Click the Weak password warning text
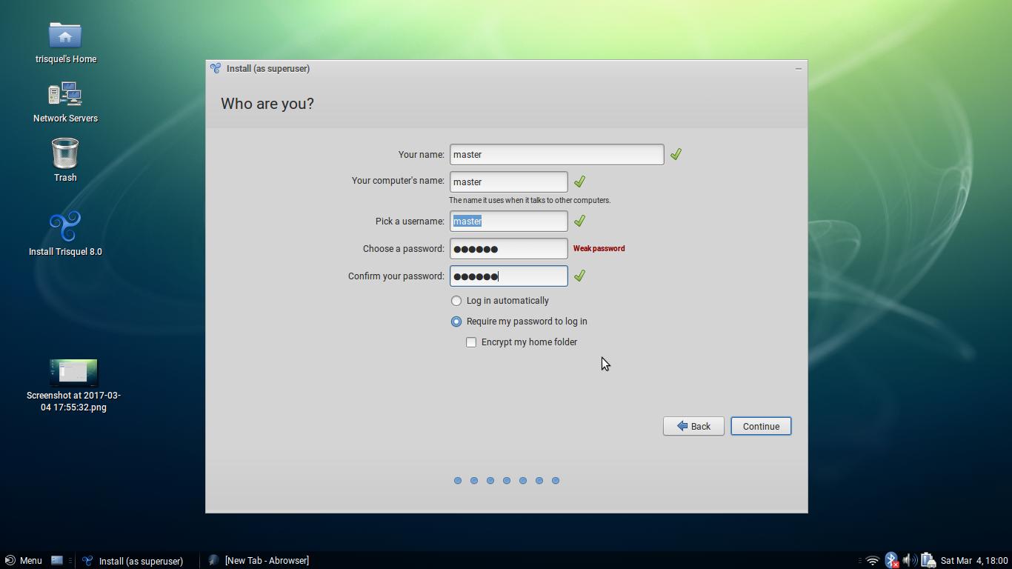Screen dimensions: 1012x569 [x=599, y=249]
